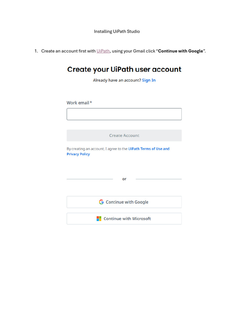Click the Microsoft four-square logo icon
The image size is (234, 313).
click(99, 219)
